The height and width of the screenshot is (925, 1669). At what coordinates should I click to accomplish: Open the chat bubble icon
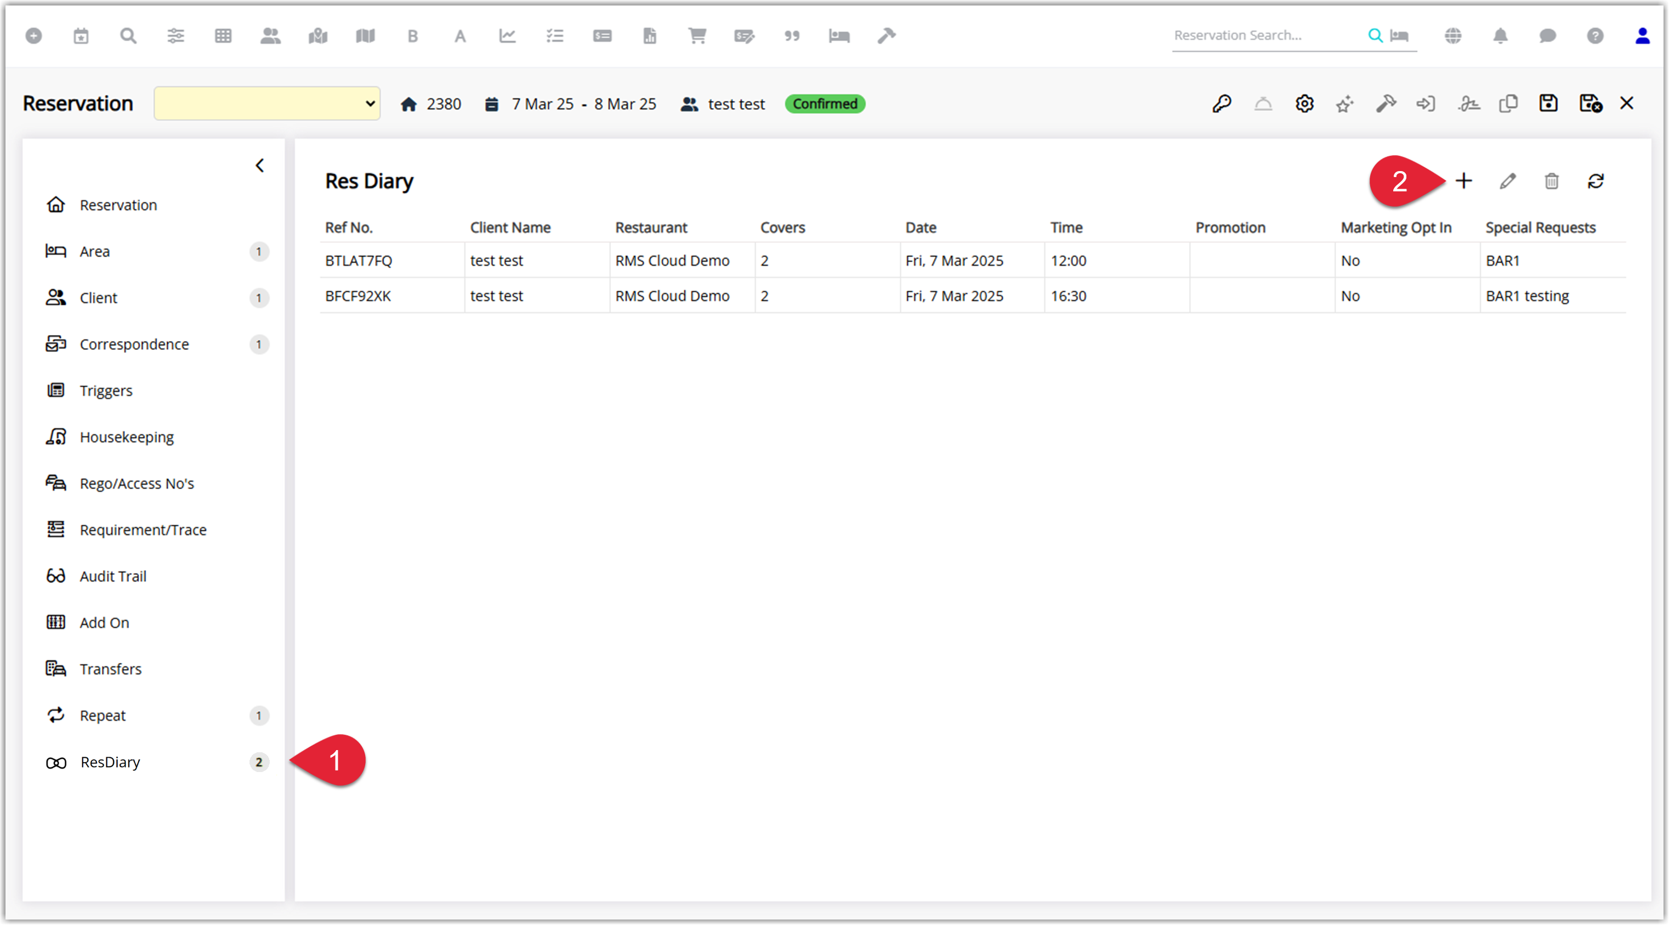1547,36
